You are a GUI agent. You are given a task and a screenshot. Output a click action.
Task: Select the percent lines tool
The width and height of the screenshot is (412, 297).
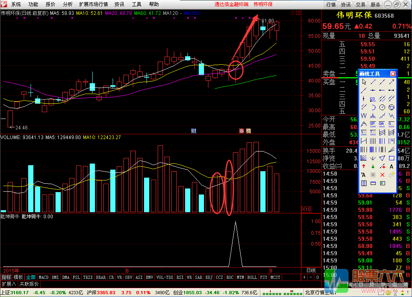364,133
